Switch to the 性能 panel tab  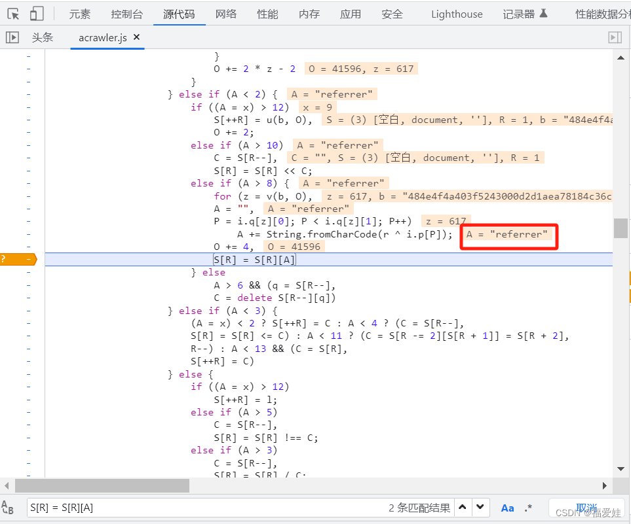click(x=267, y=14)
